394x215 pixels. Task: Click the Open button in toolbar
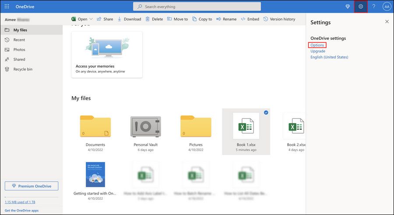79,19
